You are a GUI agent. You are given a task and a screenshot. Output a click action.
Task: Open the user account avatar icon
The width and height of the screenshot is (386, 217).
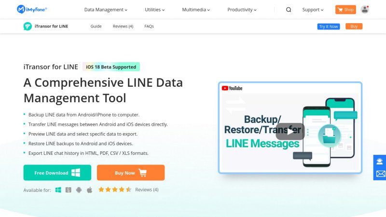tap(364, 10)
